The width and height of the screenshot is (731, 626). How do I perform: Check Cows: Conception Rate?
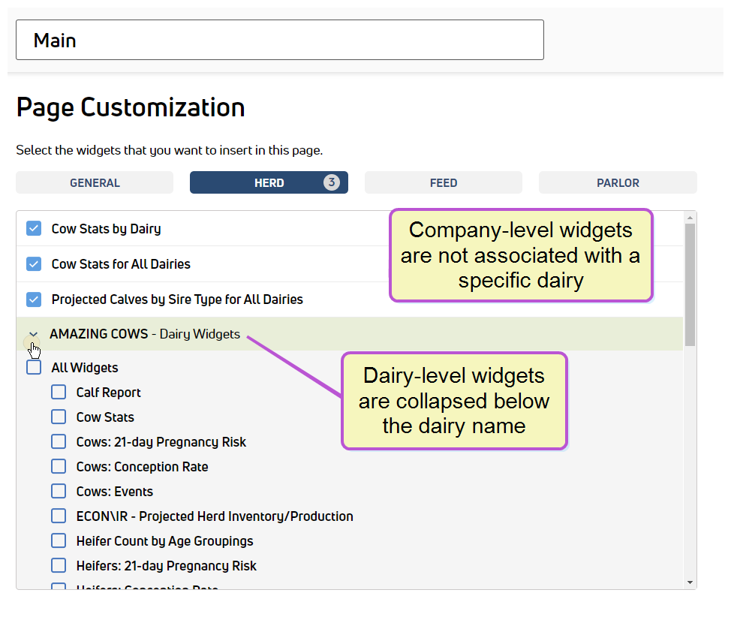pos(59,466)
